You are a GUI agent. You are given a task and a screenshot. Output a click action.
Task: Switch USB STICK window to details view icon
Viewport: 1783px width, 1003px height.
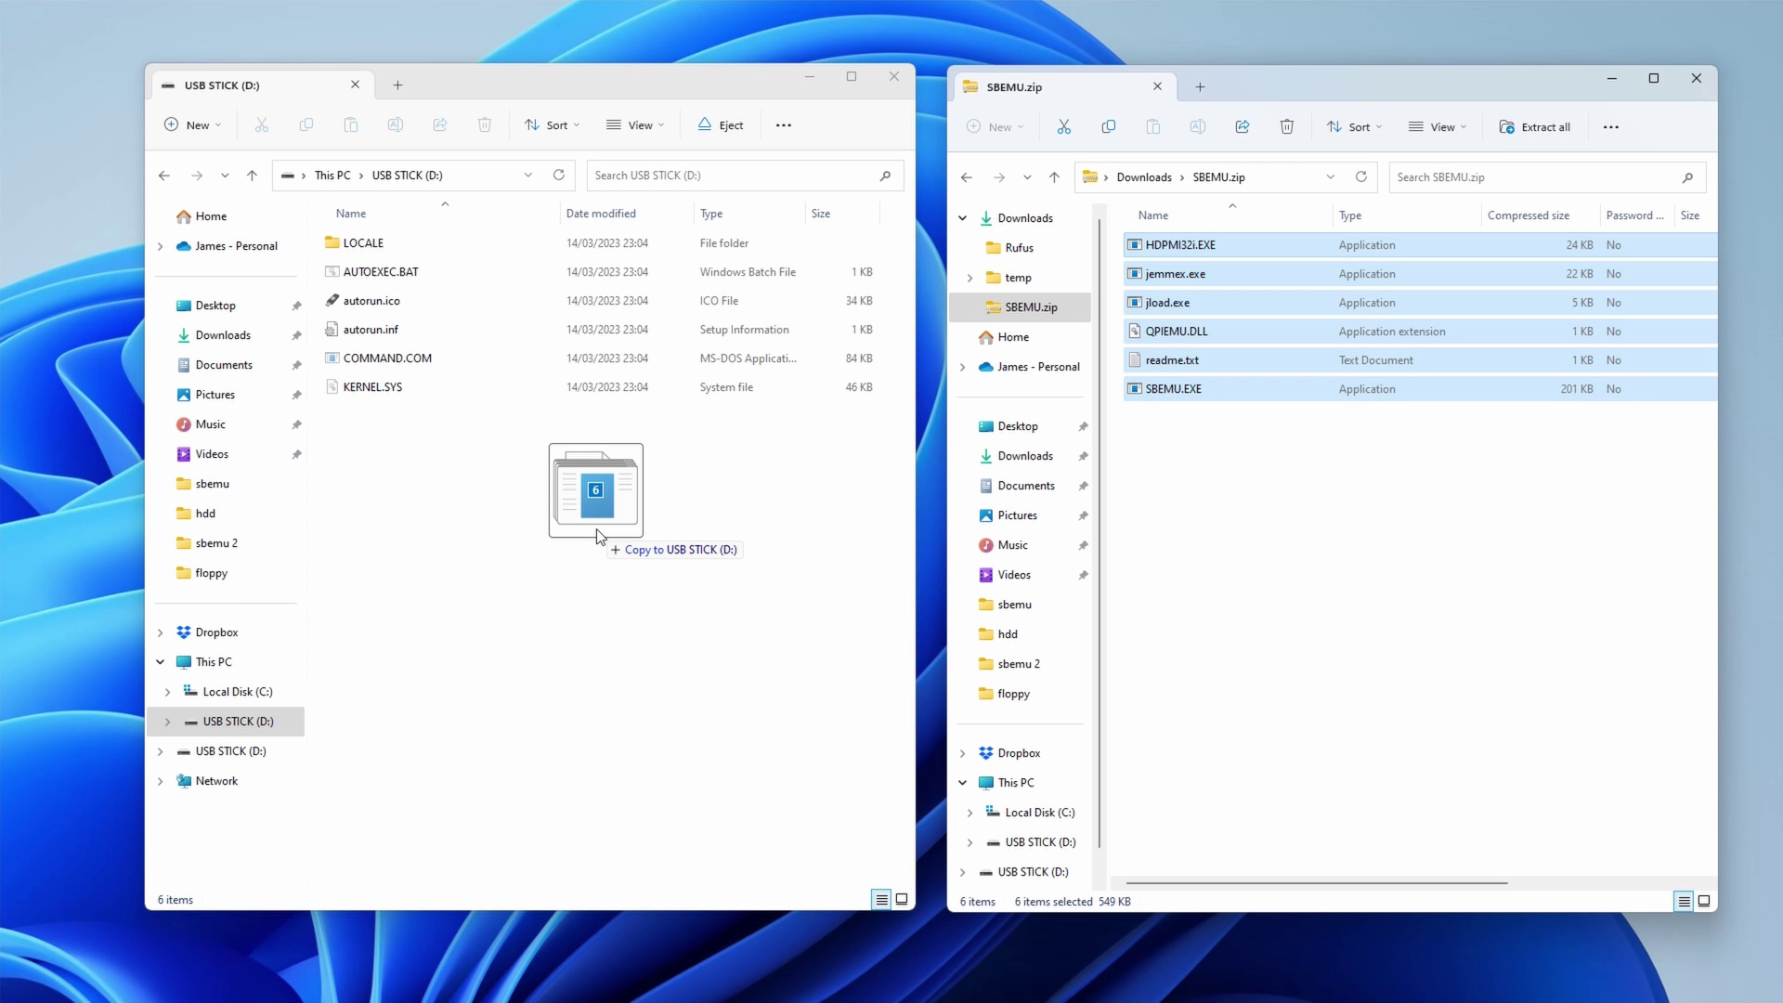[881, 899]
